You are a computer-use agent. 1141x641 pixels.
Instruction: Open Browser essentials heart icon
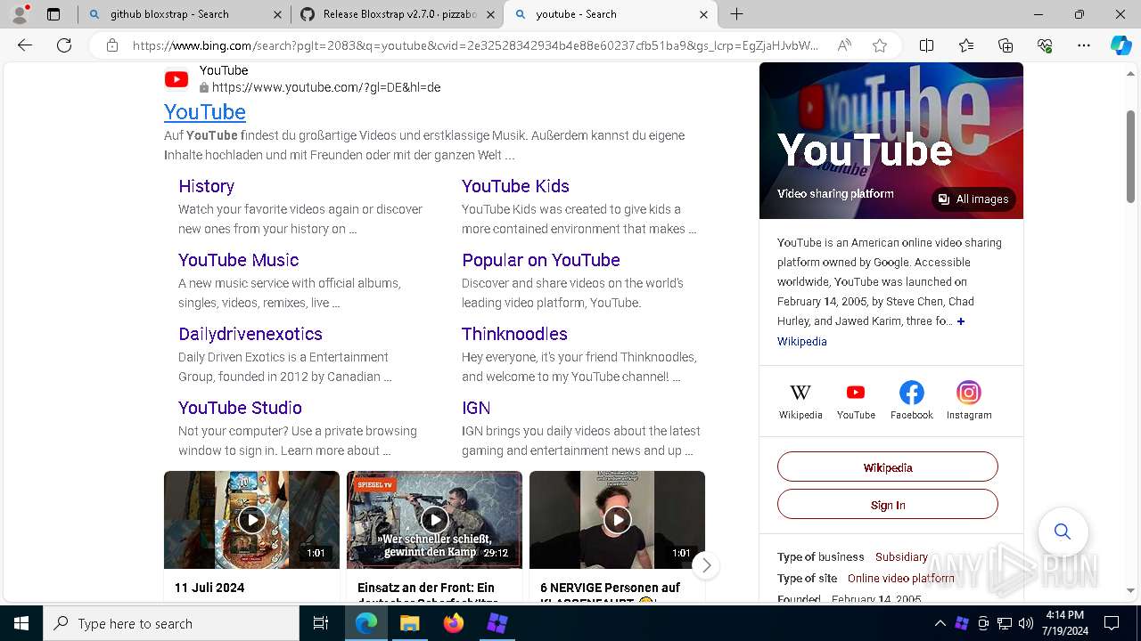1045,45
